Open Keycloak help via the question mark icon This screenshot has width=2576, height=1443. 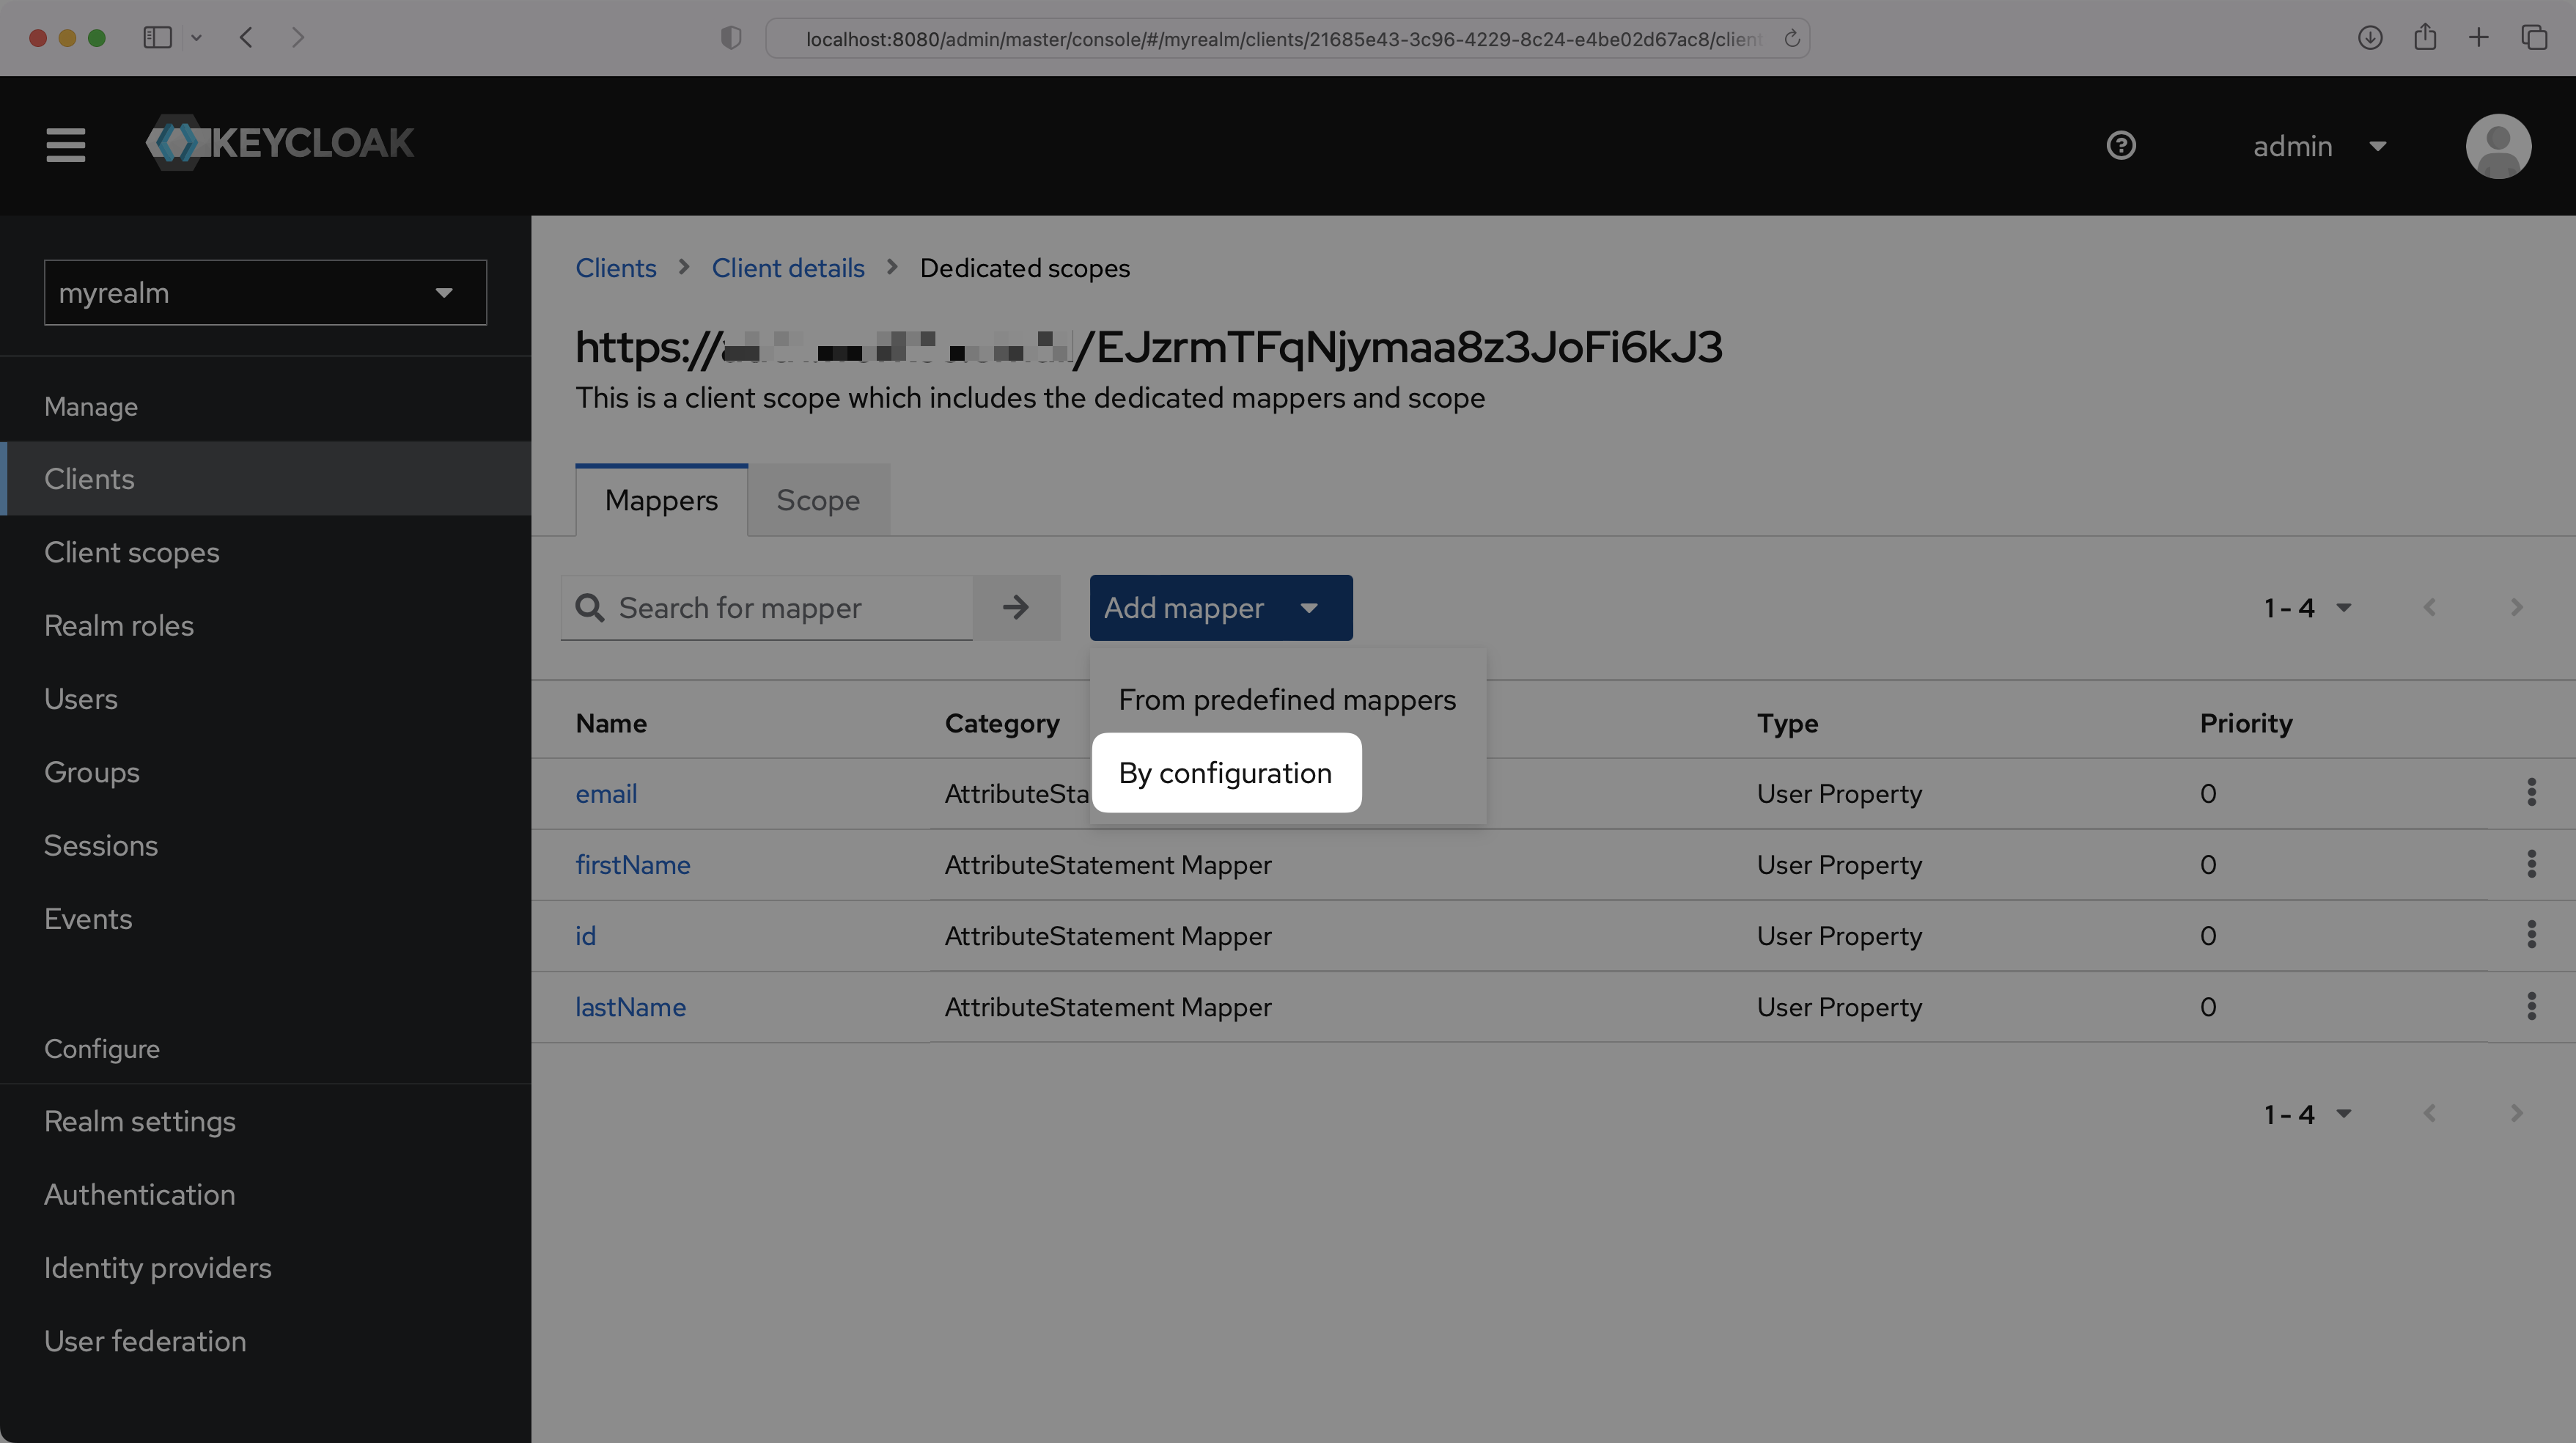point(2121,145)
